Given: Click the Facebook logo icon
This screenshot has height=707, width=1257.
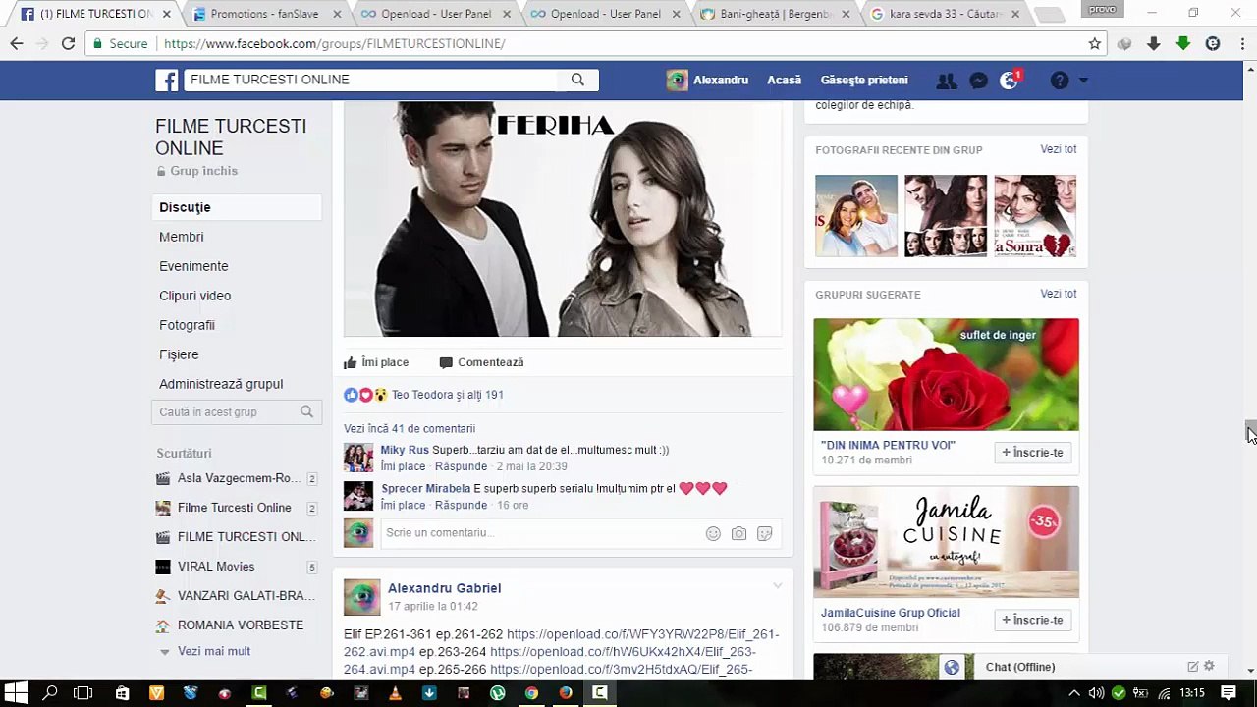Looking at the screenshot, I should coord(167,80).
